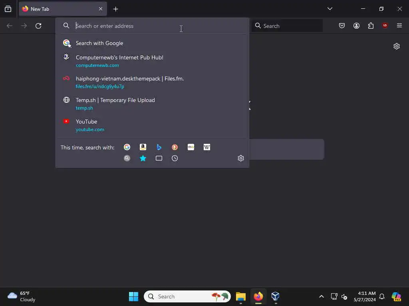Search this time with Wikipedia
Viewport: 409px width, 306px height.
(207, 147)
